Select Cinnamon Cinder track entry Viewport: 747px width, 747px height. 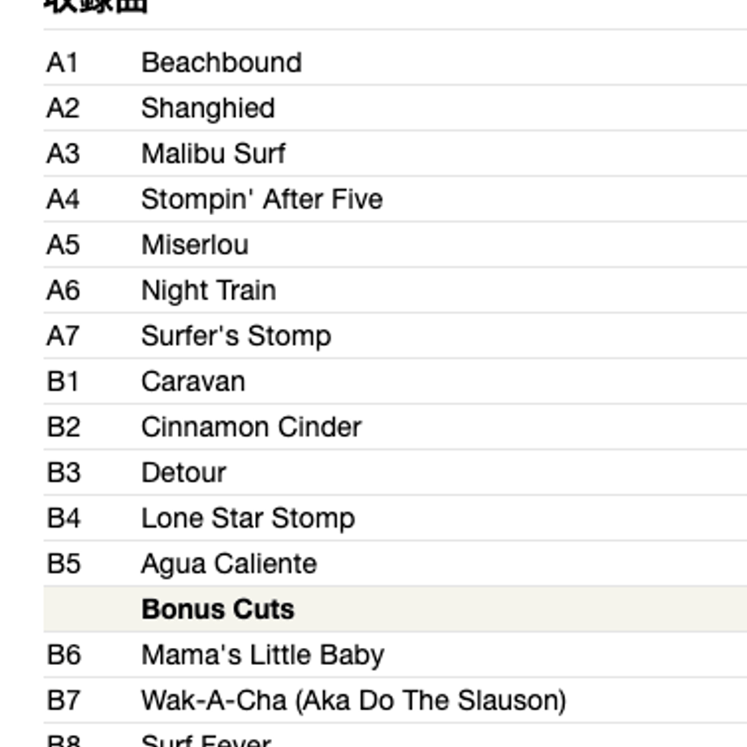click(x=252, y=427)
